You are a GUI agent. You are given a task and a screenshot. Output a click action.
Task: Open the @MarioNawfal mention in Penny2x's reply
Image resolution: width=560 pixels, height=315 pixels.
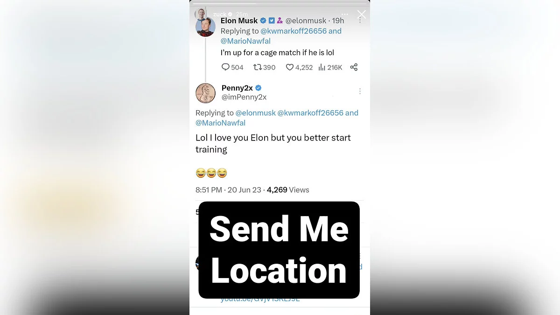coord(220,123)
